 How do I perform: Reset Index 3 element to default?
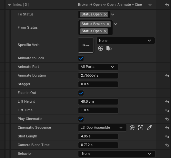click(x=167, y=5)
